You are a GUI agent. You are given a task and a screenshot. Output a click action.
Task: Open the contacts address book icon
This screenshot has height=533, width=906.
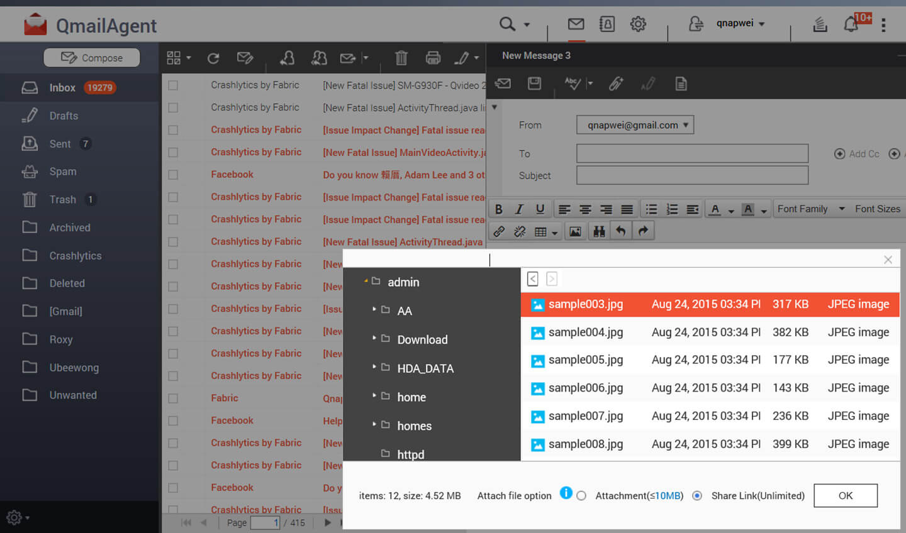(x=607, y=24)
